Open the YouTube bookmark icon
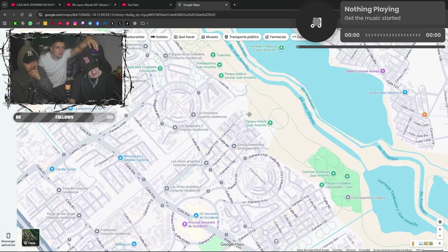Viewport: 448px width, 252px height. 60,23
